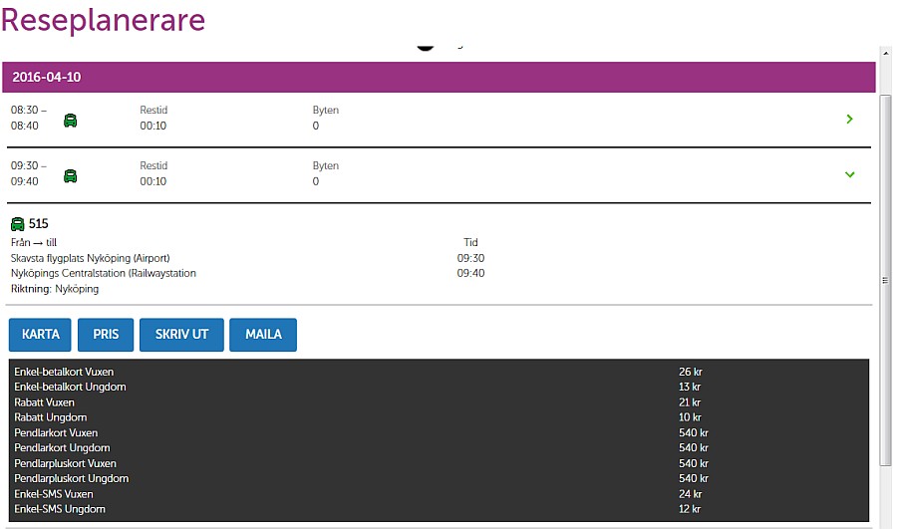Click the Enkel-SMS Ungdom row
Image resolution: width=897 pixels, height=529 pixels.
click(439, 509)
